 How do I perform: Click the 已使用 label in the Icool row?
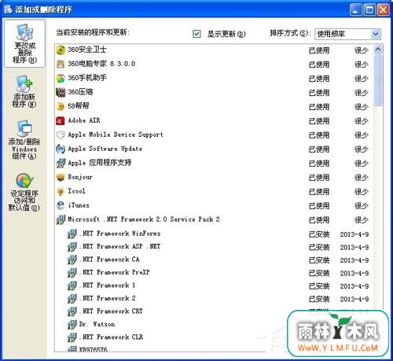(x=319, y=192)
